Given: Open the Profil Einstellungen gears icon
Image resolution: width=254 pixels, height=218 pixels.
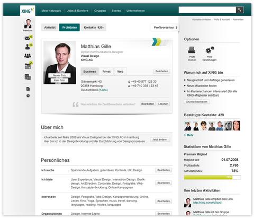Looking at the screenshot, I should [x=210, y=50].
